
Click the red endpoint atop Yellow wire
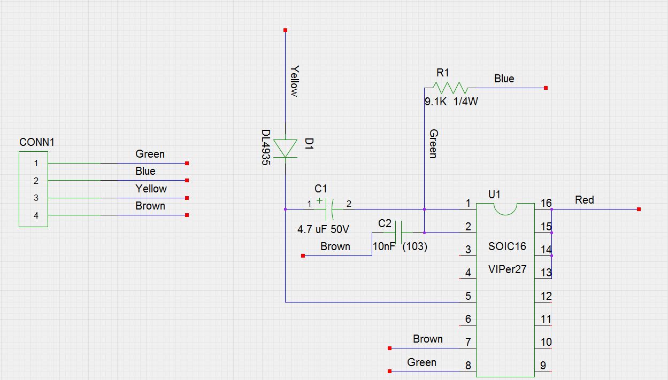tap(285, 30)
